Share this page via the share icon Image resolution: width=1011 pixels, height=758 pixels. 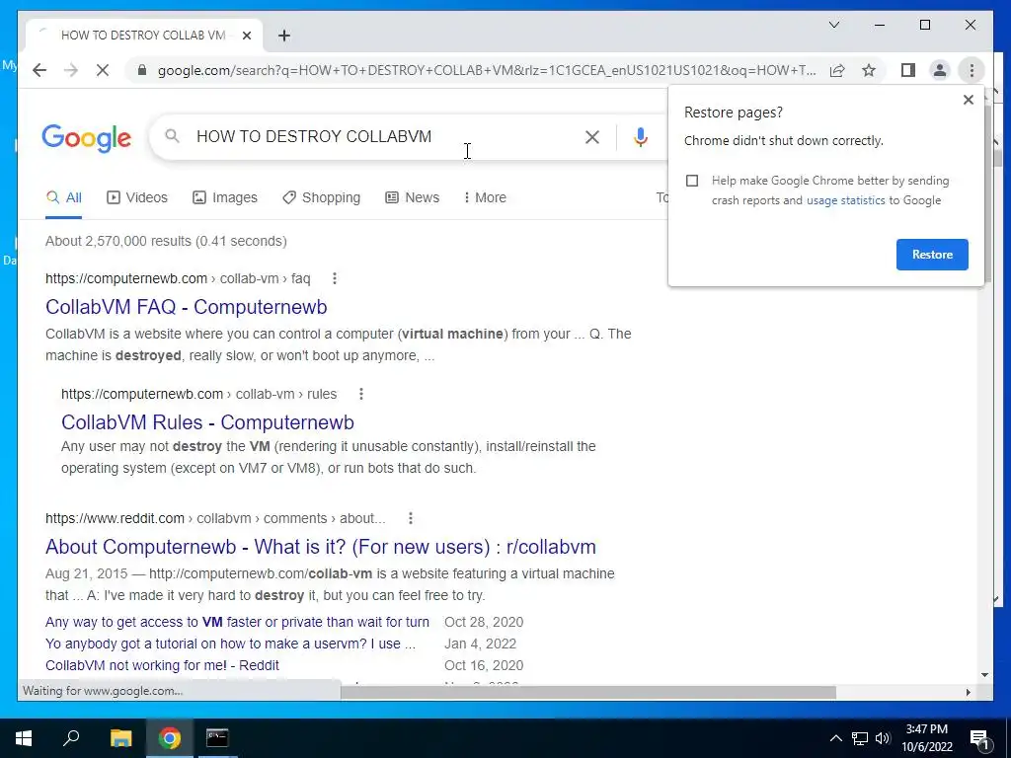tap(837, 70)
